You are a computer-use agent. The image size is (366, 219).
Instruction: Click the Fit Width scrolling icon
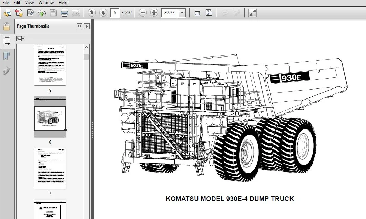coord(197,13)
